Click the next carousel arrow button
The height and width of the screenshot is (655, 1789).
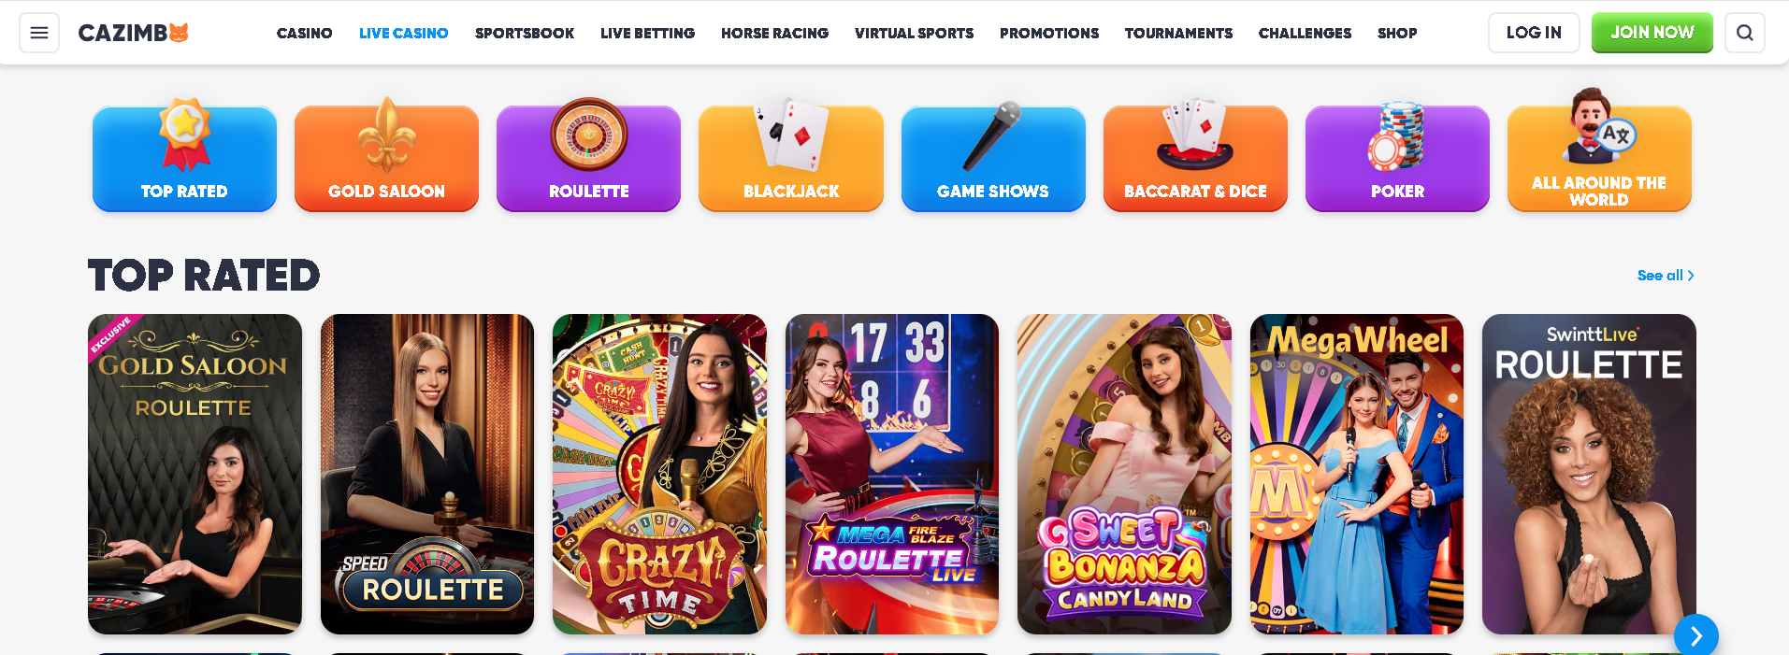tap(1696, 635)
